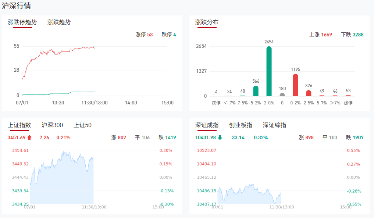The width and height of the screenshot is (374, 218).
Task: Select the 深证成指 tab
Action: tap(207, 125)
